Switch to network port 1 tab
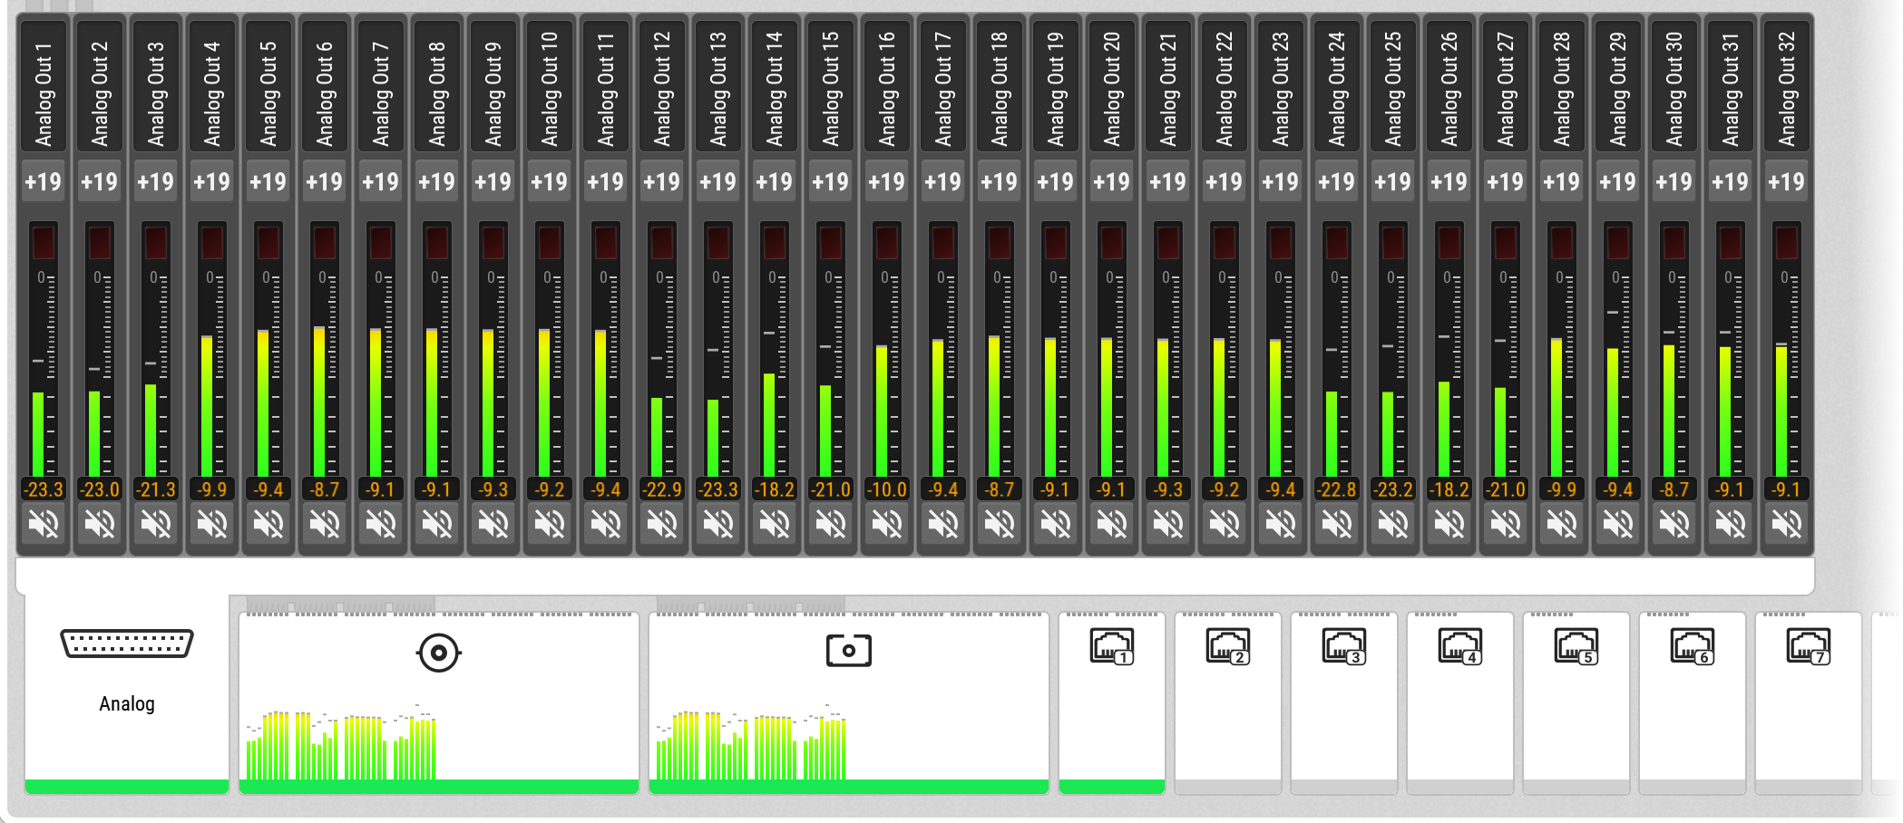 tap(1112, 698)
